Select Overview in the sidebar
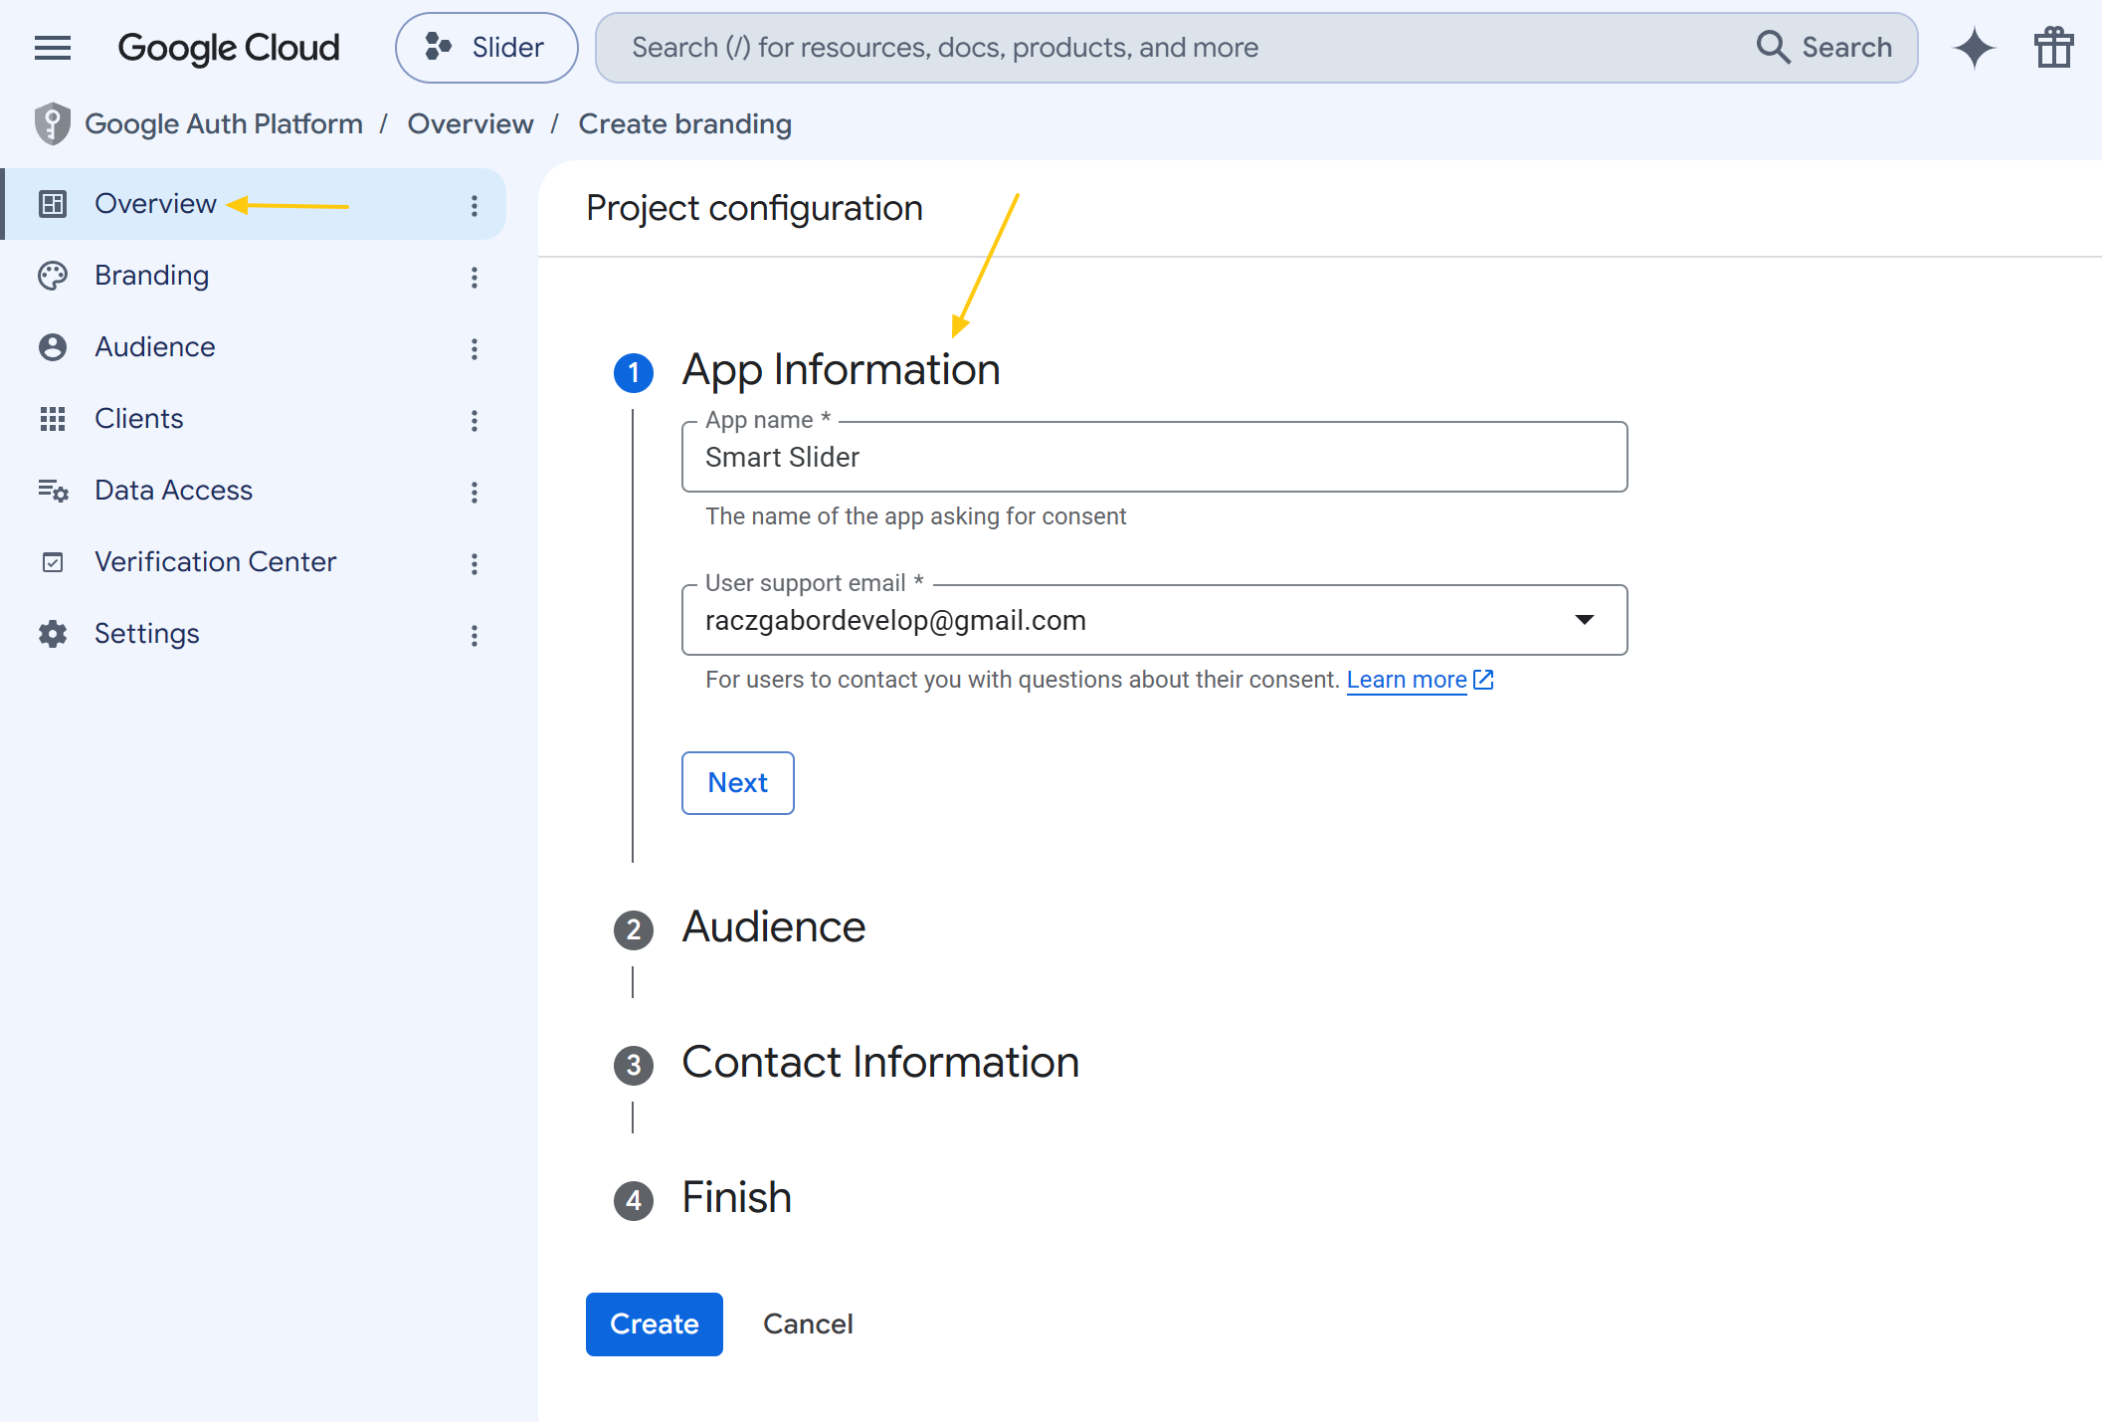The height and width of the screenshot is (1422, 2102). pyautogui.click(x=255, y=204)
